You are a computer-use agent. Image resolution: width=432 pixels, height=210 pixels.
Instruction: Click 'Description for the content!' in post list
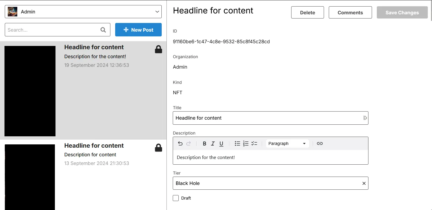[95, 56]
